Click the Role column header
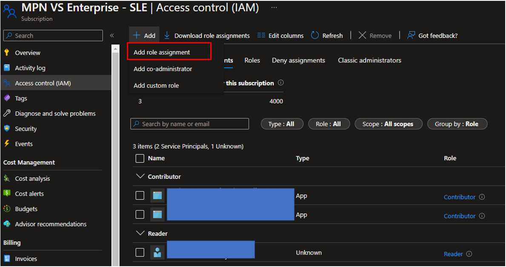 (450, 158)
